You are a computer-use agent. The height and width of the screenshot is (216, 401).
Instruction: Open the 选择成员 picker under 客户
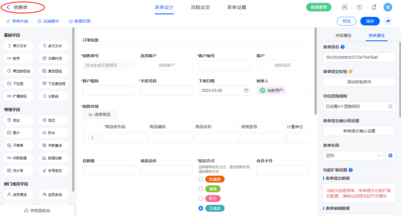pos(282,65)
